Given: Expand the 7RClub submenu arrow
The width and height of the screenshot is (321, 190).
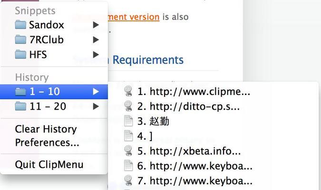Looking at the screenshot, I should (96, 40).
